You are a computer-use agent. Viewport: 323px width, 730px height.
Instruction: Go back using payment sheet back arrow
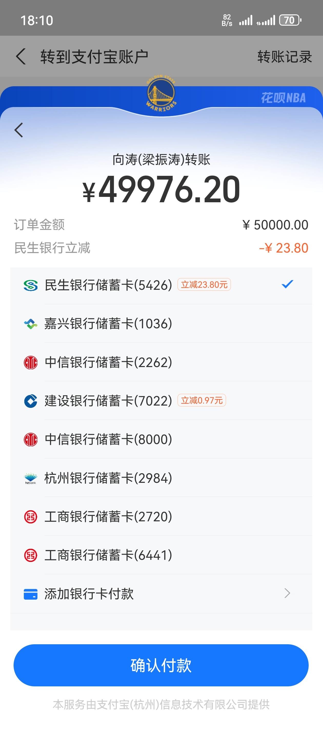pyautogui.click(x=19, y=130)
